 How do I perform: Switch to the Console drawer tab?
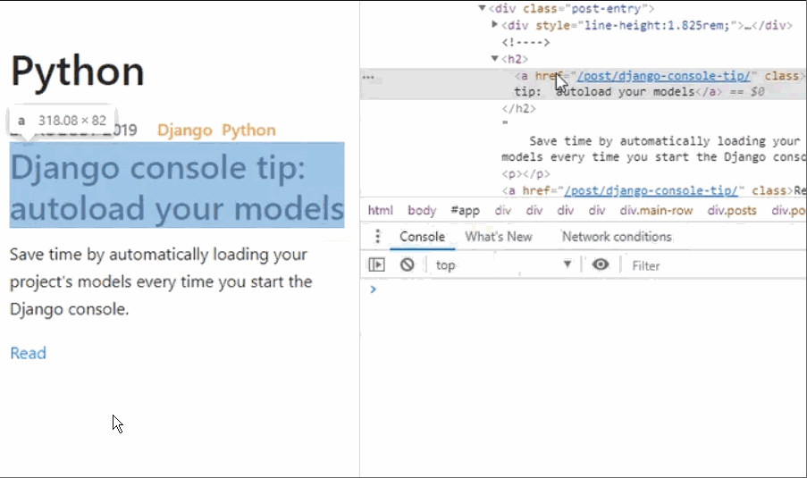(x=422, y=237)
